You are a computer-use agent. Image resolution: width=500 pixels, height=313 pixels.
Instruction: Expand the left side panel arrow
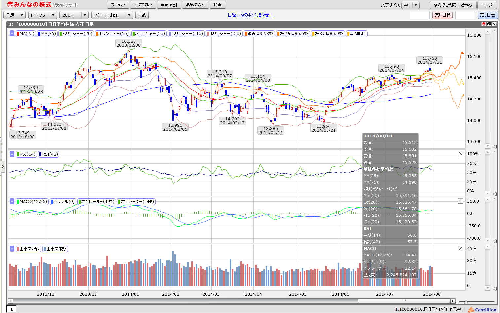[x=3, y=167]
